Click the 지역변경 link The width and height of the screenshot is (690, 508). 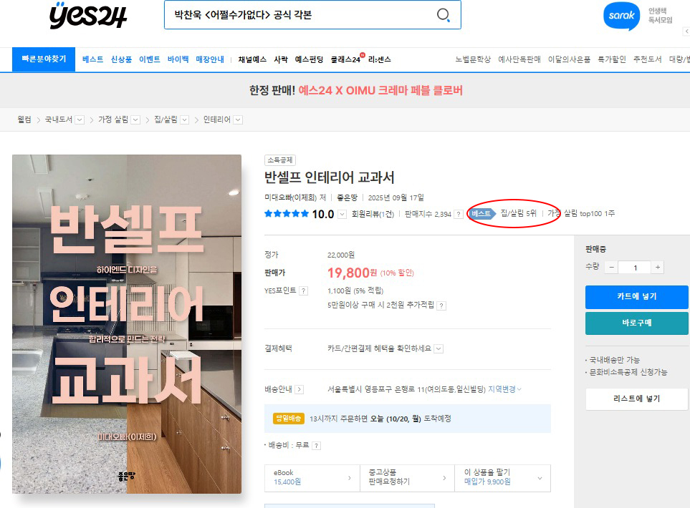click(x=504, y=389)
